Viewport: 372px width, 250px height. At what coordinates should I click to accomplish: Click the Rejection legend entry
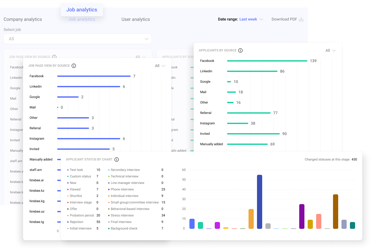(76, 222)
